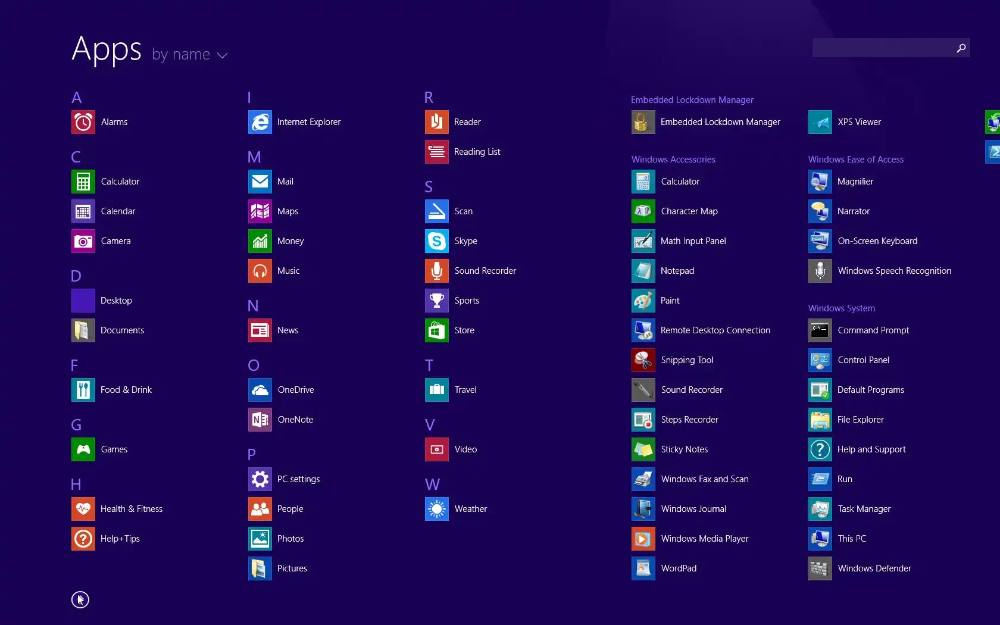
Task: Launch the Embedded Lockdown Manager padlock icon
Action: (x=643, y=122)
